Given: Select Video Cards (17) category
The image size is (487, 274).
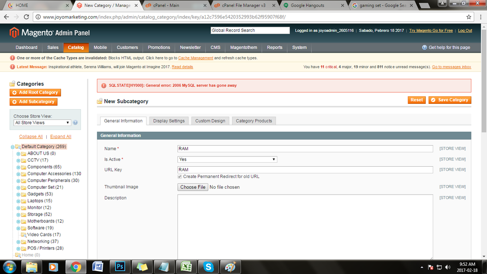Looking at the screenshot, I should 44,235.
